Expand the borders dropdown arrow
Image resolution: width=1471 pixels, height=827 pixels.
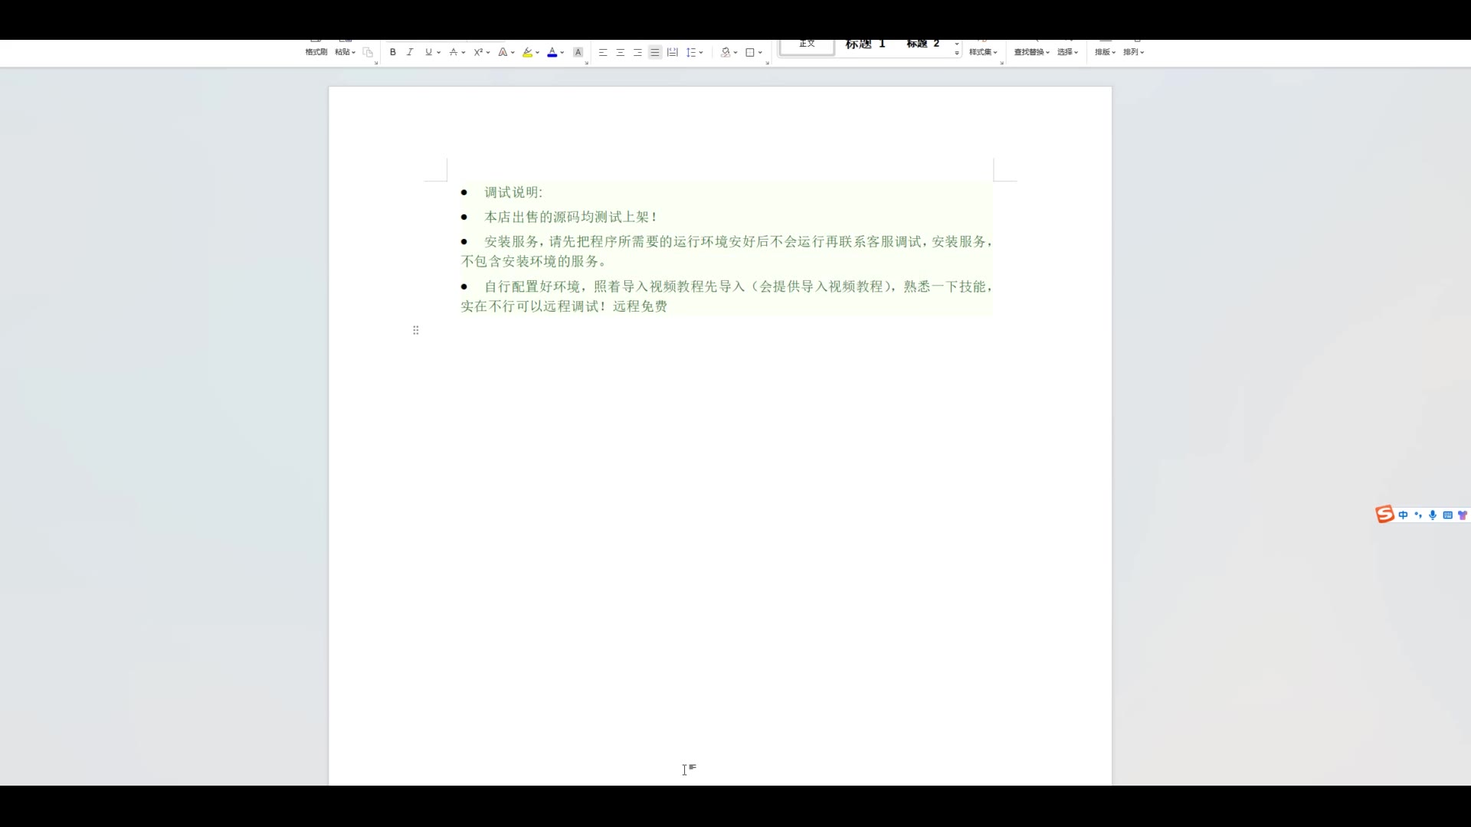760,52
